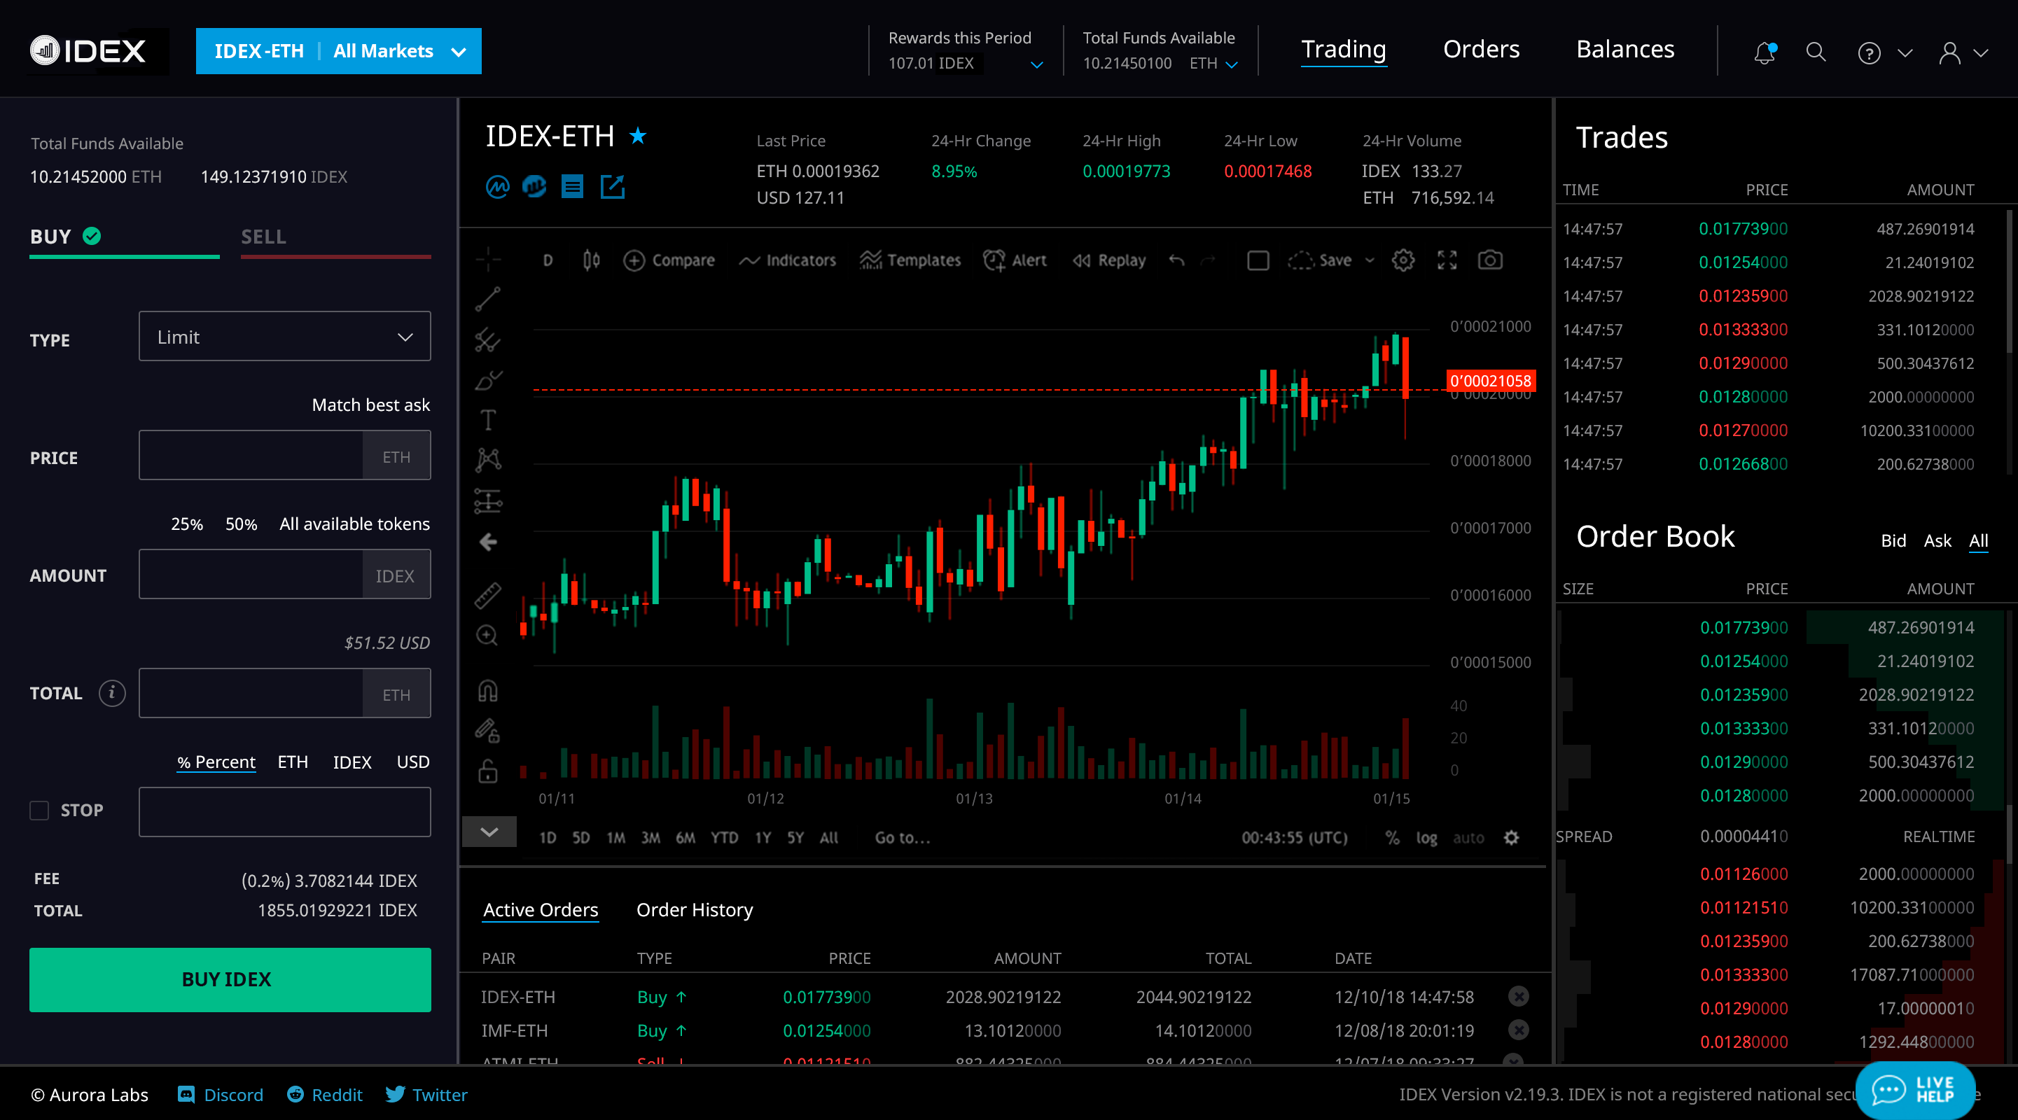
Task: Enable the STOP checkbox
Action: coord(39,810)
